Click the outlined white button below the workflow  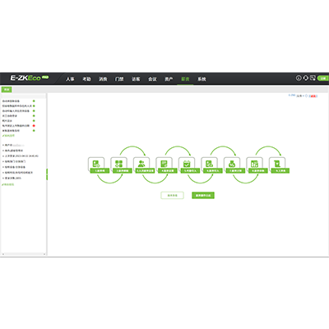coord(172,195)
